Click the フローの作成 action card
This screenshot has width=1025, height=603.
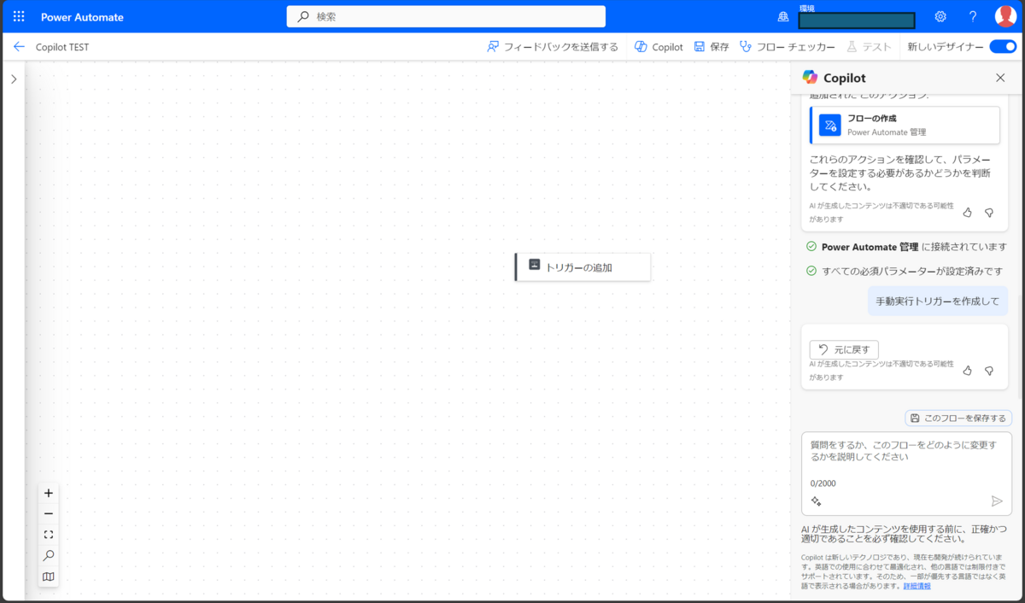point(905,126)
